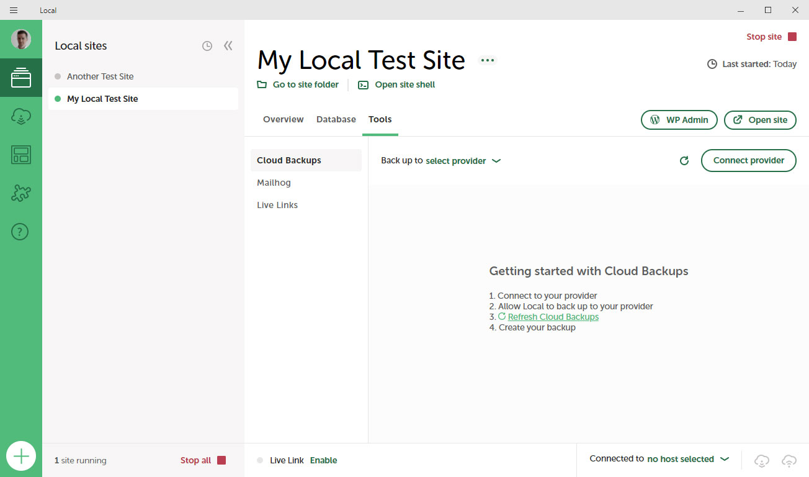The image size is (809, 477).
Task: Click Stop all sites
Action: click(x=203, y=460)
